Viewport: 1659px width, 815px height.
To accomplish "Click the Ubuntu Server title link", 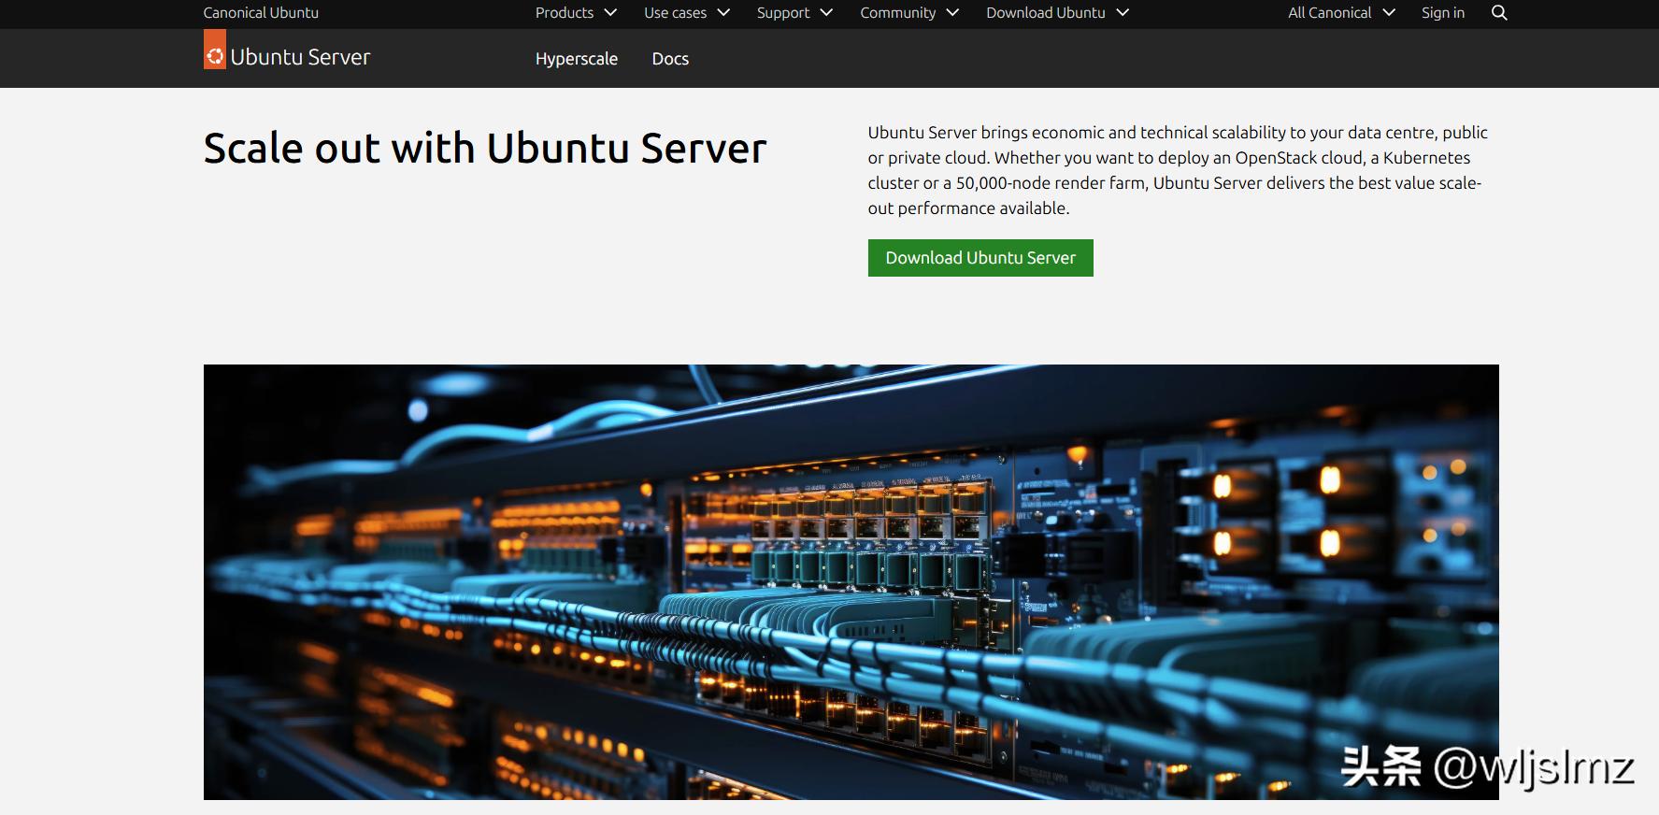I will pos(300,57).
